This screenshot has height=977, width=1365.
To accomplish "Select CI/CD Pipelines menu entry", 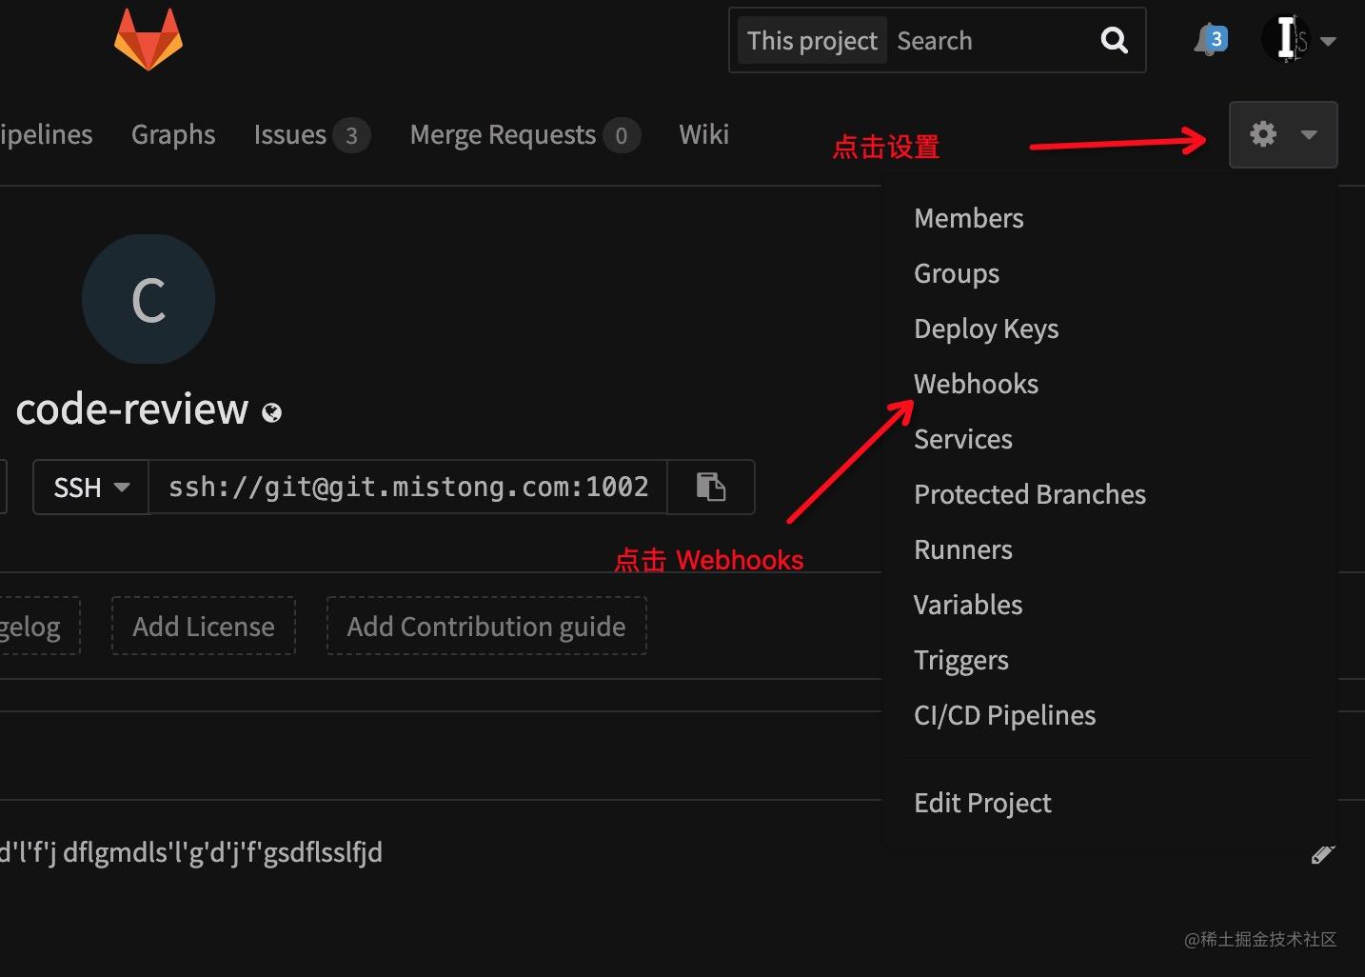I will (x=1005, y=715).
